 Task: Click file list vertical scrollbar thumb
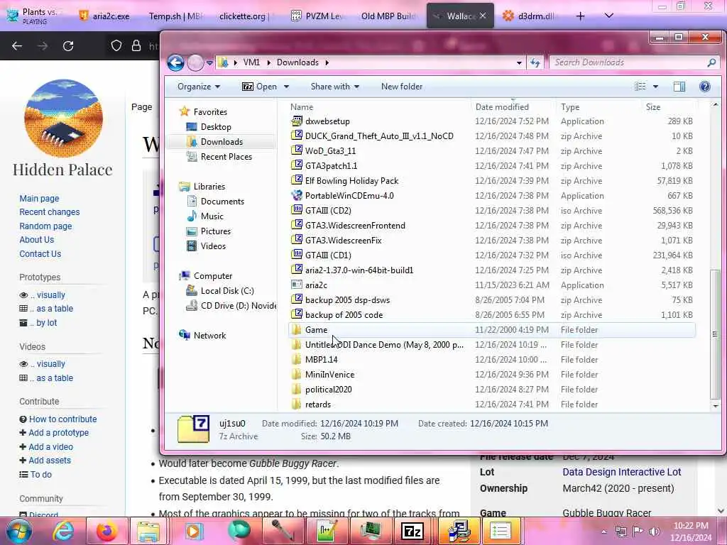[x=715, y=334]
